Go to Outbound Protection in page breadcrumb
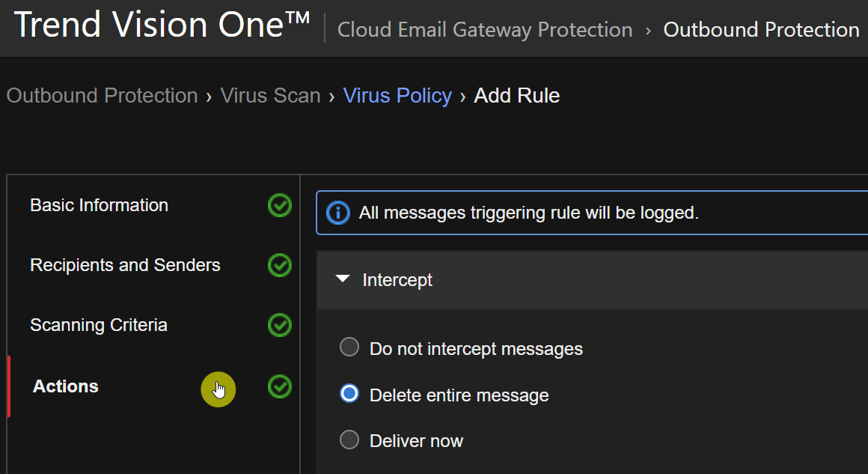868x474 pixels. pos(102,96)
